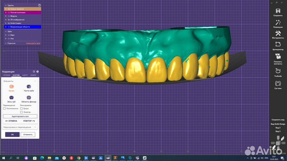This screenshot has width=287, height=161.
Task: Switch to the АДАПТ tab
Action: click(x=25, y=75)
